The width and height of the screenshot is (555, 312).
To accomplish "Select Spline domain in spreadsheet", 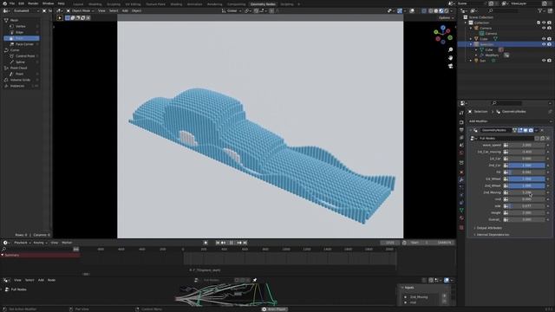I will 22,62.
